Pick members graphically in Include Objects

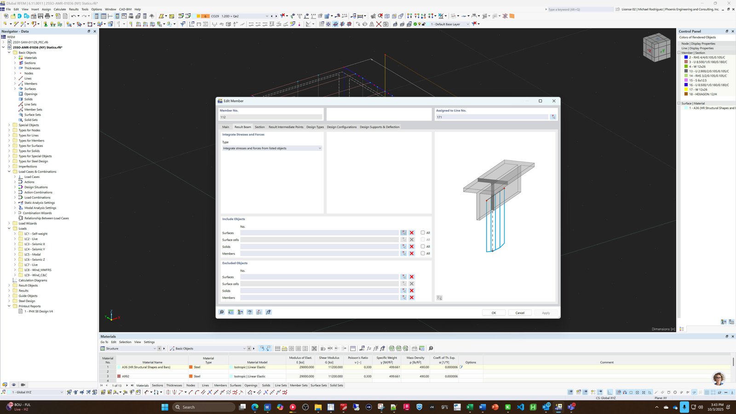pos(403,253)
